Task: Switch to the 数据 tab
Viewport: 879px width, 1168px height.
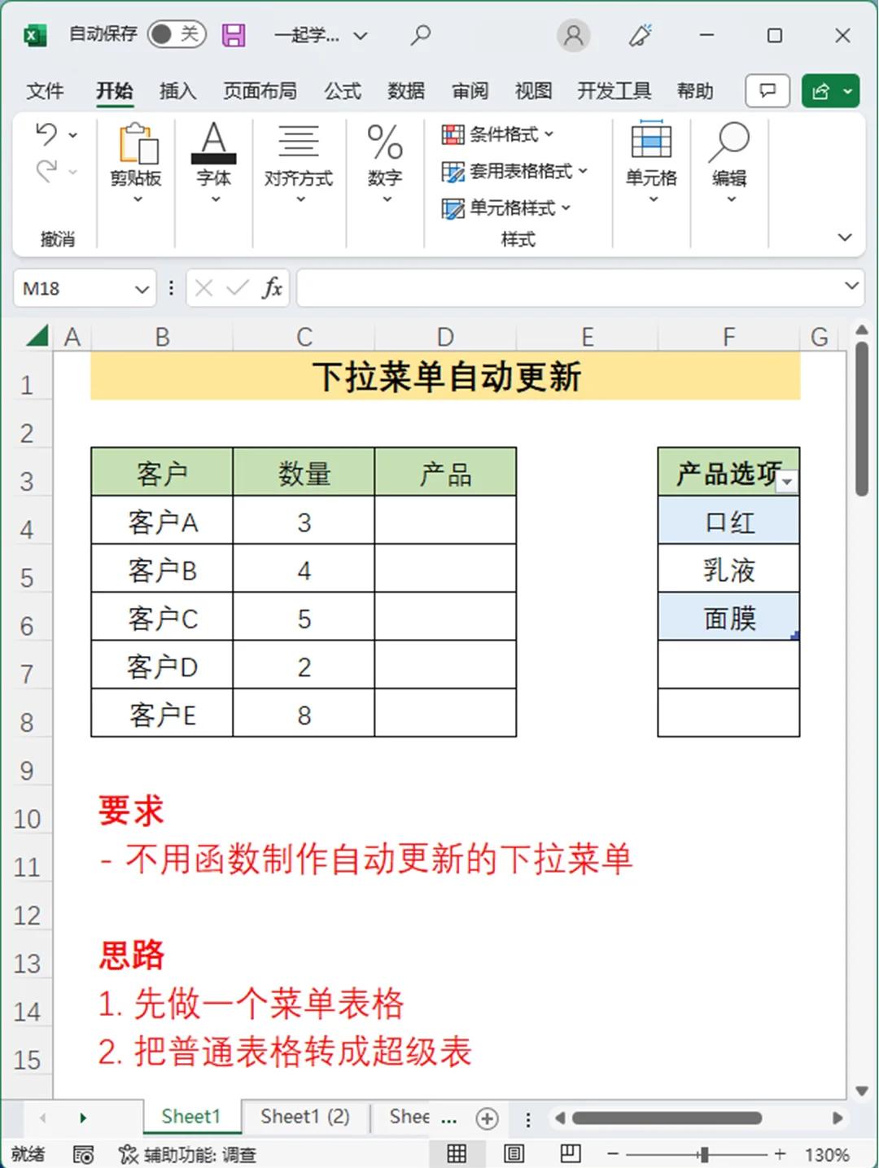Action: [406, 90]
